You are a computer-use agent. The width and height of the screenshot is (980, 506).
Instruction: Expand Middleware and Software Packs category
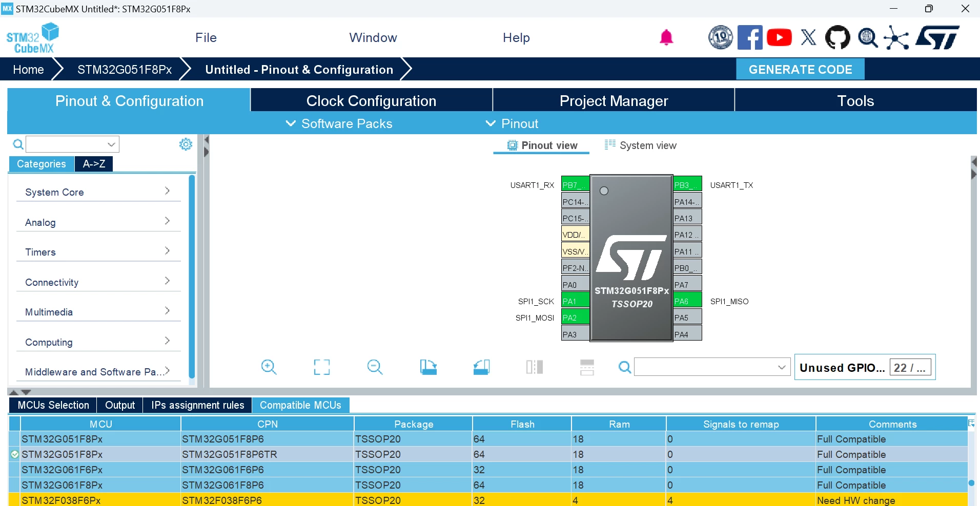pyautogui.click(x=98, y=372)
